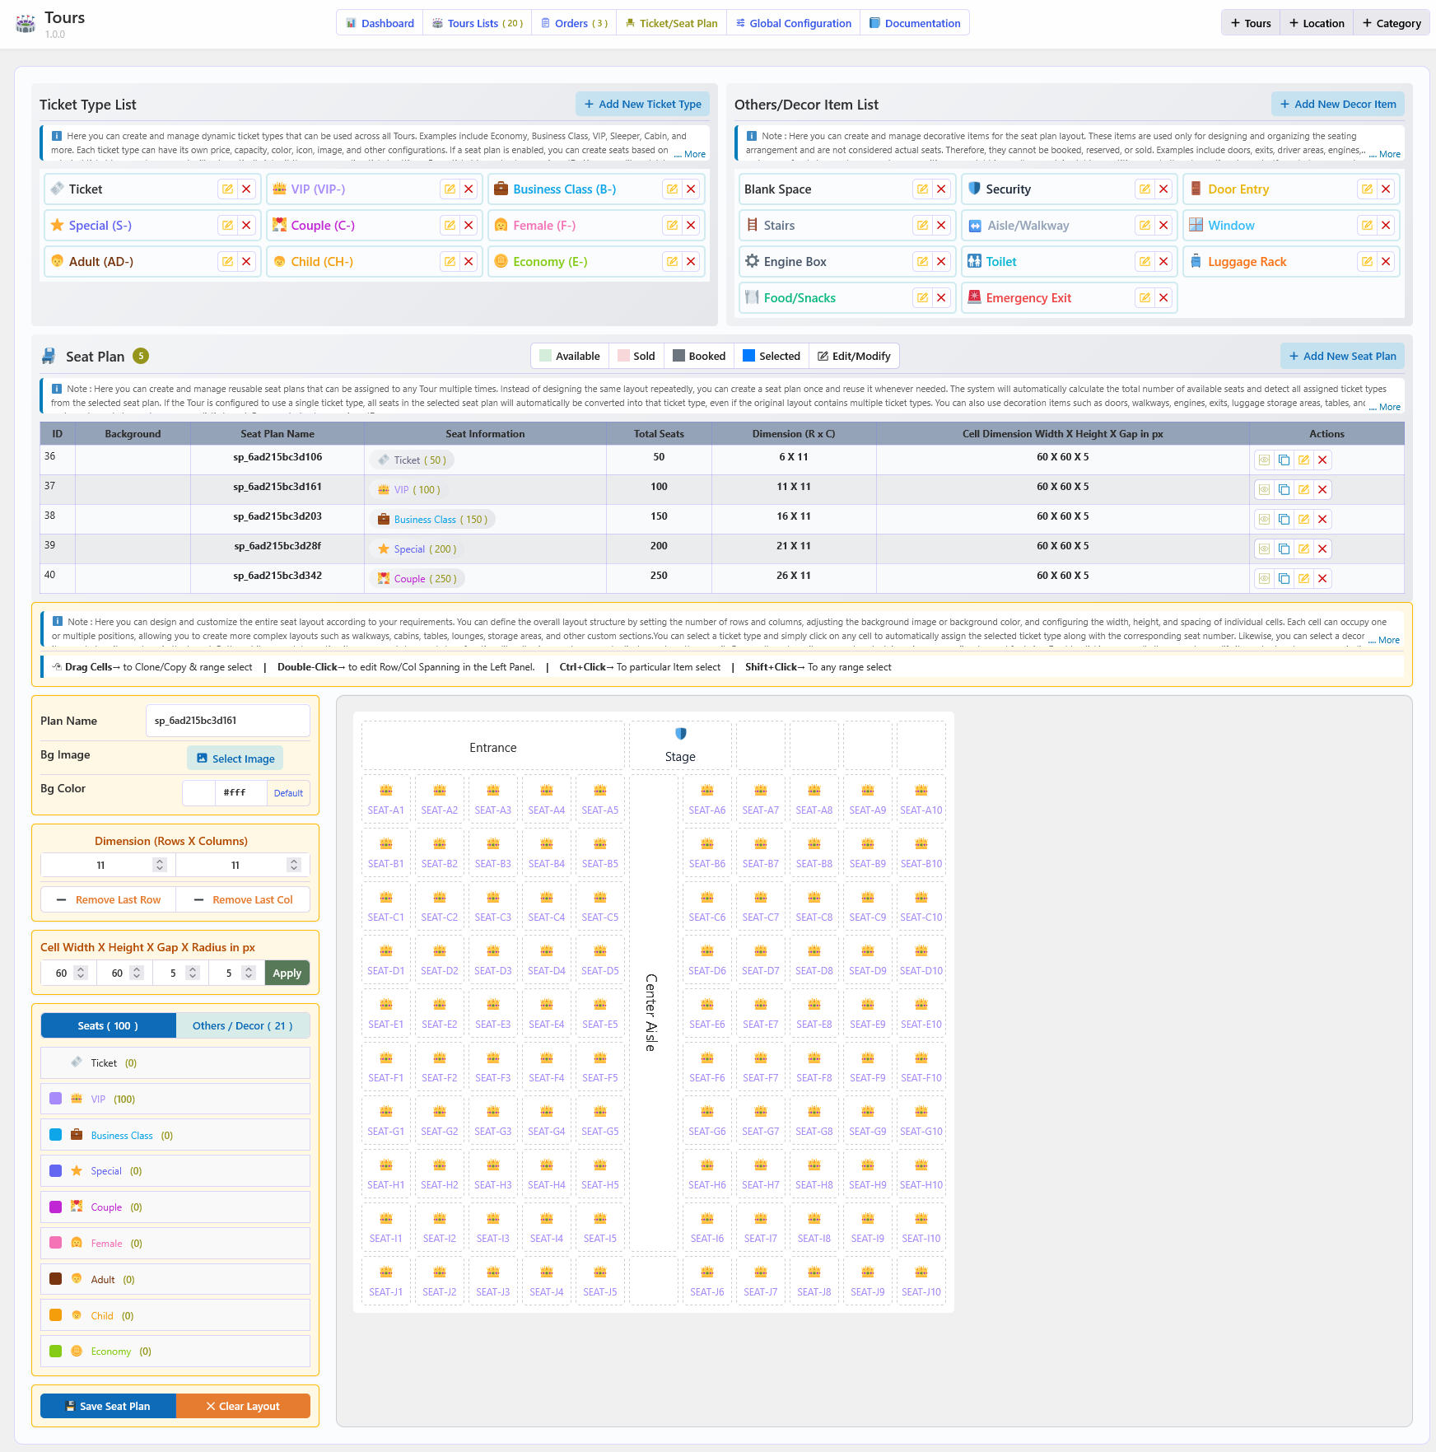
Task: Delete seat plan sp_6ad215bc3d342
Action: [1322, 579]
